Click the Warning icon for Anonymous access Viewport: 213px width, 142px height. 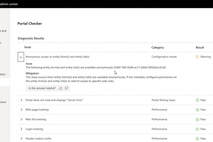tap(197, 57)
